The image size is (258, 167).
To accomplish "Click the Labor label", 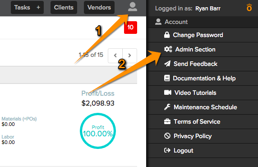I will 8,137.
